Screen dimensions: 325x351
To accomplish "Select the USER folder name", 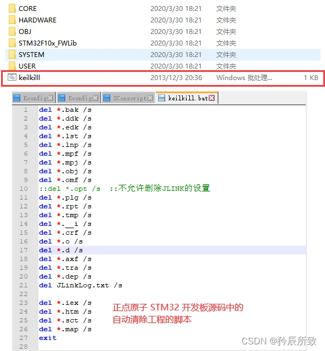I will coord(27,66).
